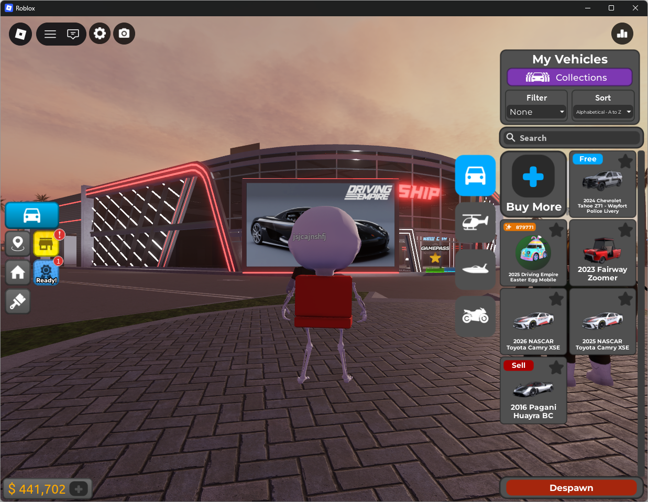648x502 pixels.
Task: Click the Collections button
Action: tap(569, 78)
